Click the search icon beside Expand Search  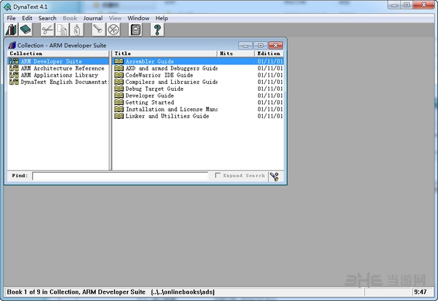(275, 176)
